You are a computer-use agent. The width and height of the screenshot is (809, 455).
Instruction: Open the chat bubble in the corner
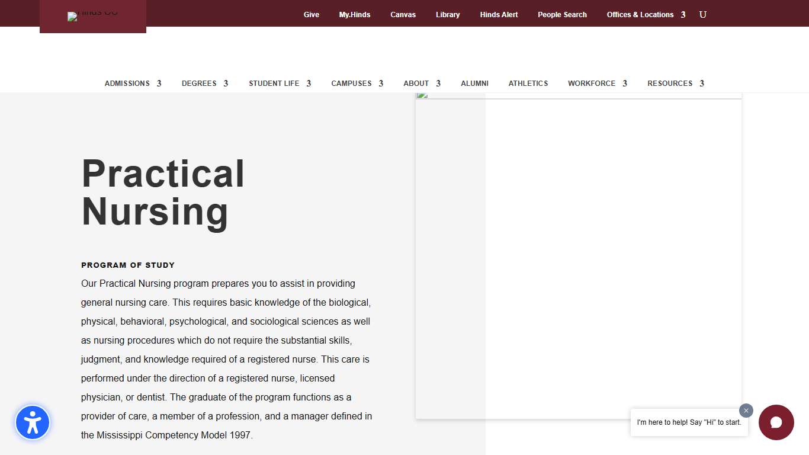[x=776, y=422]
